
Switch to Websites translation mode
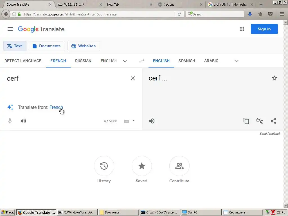coord(84,46)
